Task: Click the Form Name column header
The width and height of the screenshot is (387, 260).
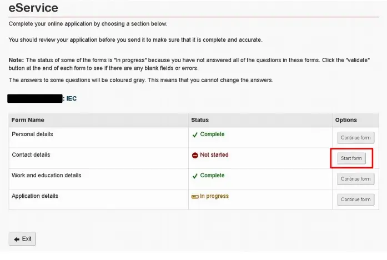Action: [x=28, y=120]
